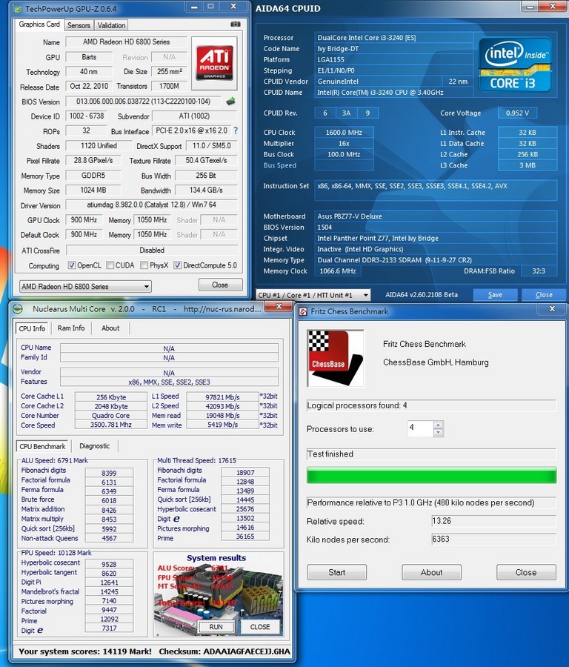Select the CPU Benchmark tab

[x=42, y=446]
